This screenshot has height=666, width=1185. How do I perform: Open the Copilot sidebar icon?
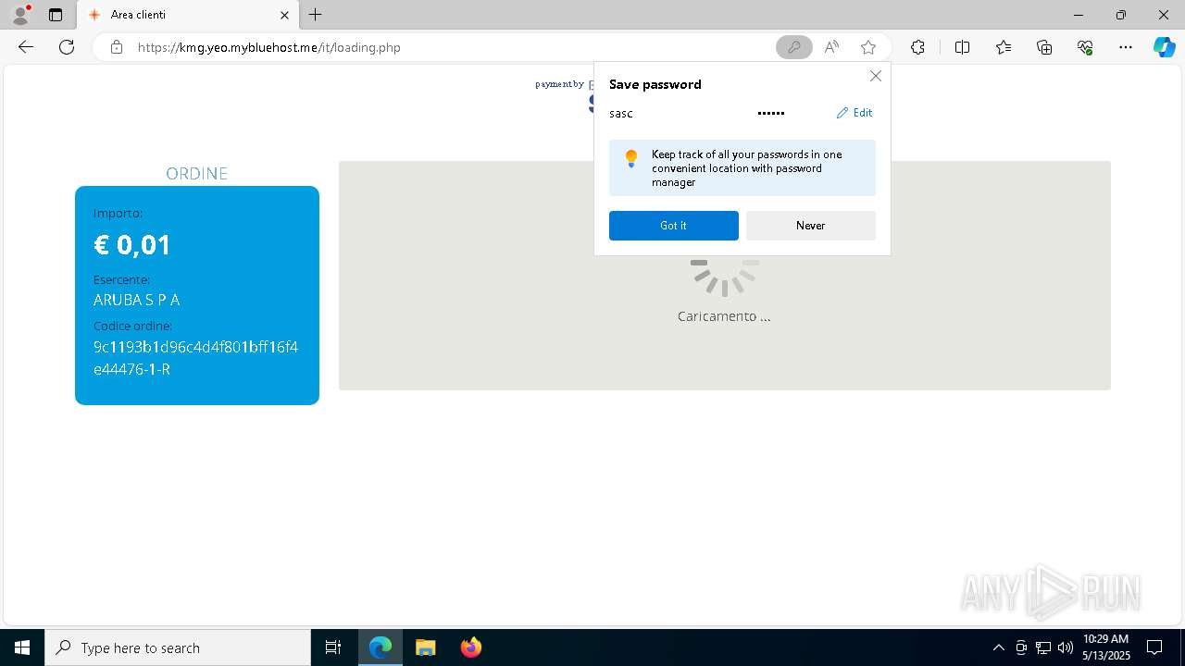pyautogui.click(x=1164, y=47)
